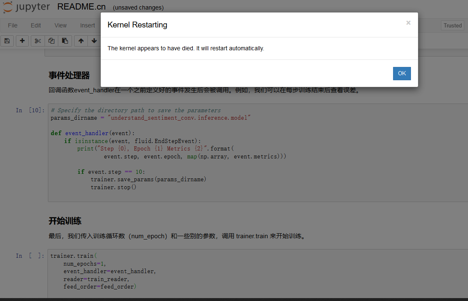Insert cell below with plus icon
This screenshot has width=468, height=301.
22,41
